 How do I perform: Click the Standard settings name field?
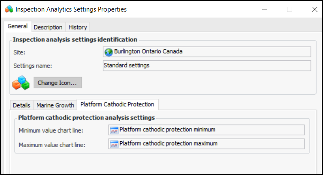pos(207,65)
